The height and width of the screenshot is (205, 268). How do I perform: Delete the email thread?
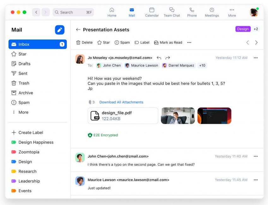pyautogui.click(x=84, y=42)
